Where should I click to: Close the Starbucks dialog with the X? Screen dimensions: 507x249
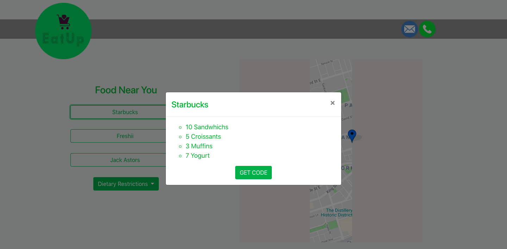(x=332, y=103)
